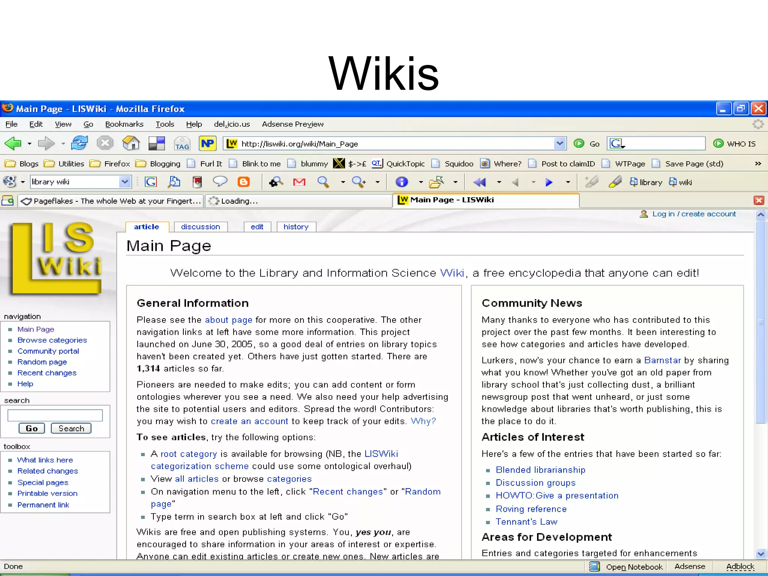768x576 pixels.
Task: Click the Go button in wiki search
Action: click(32, 428)
